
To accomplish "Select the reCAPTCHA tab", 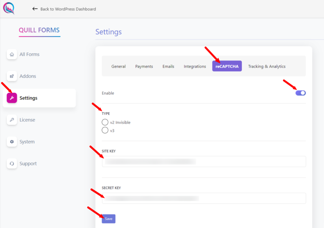I will 227,66.
